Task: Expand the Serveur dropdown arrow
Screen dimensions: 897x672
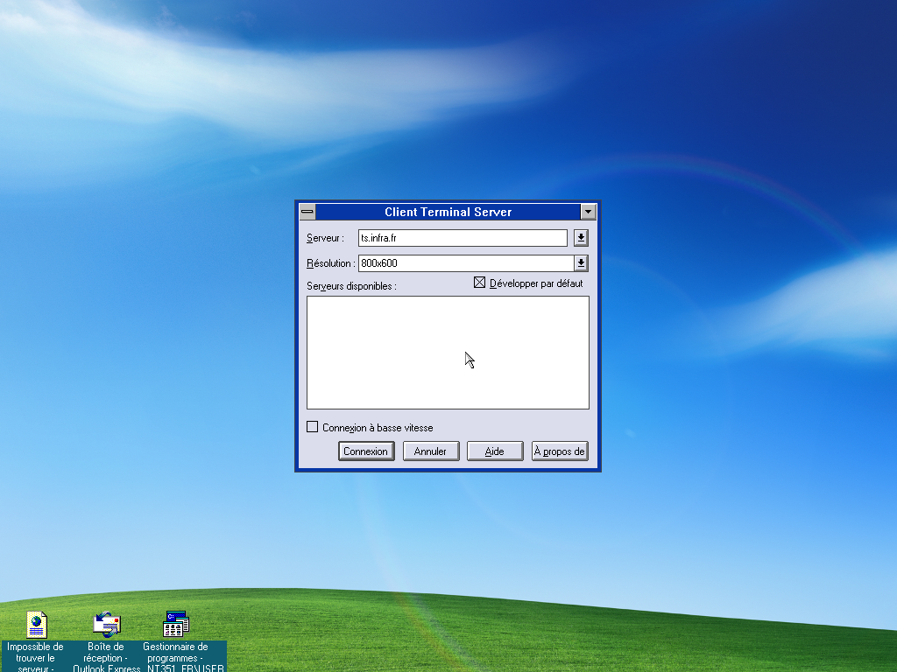Action: [581, 238]
